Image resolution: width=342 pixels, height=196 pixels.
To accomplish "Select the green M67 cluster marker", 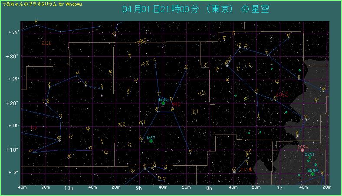I will click(151, 141).
